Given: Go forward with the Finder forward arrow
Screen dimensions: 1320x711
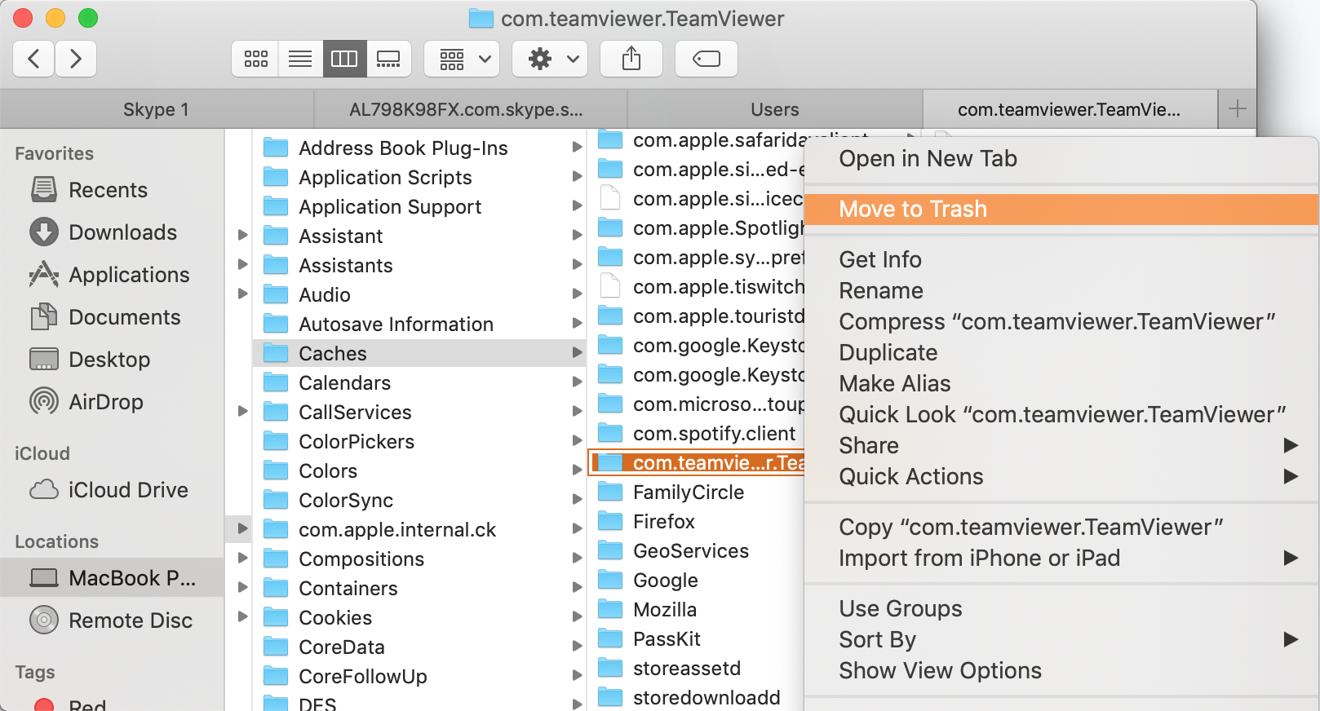Looking at the screenshot, I should pyautogui.click(x=76, y=59).
